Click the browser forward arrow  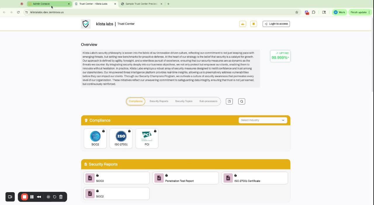point(11,12)
